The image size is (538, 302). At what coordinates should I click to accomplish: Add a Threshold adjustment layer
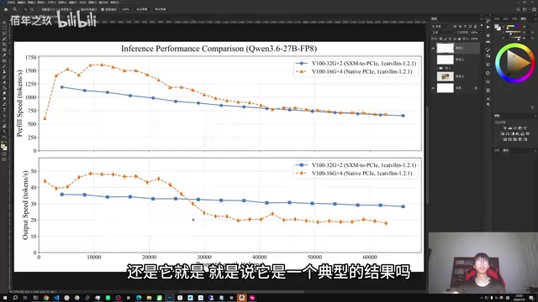click(x=515, y=139)
